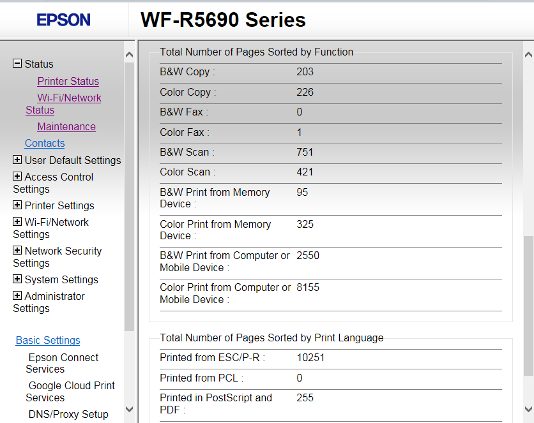Image resolution: width=534 pixels, height=423 pixels.
Task: Expand Wi-Fi/Network Settings section
Action: pyautogui.click(x=17, y=222)
